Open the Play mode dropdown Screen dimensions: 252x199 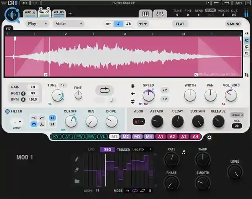coord(37,24)
